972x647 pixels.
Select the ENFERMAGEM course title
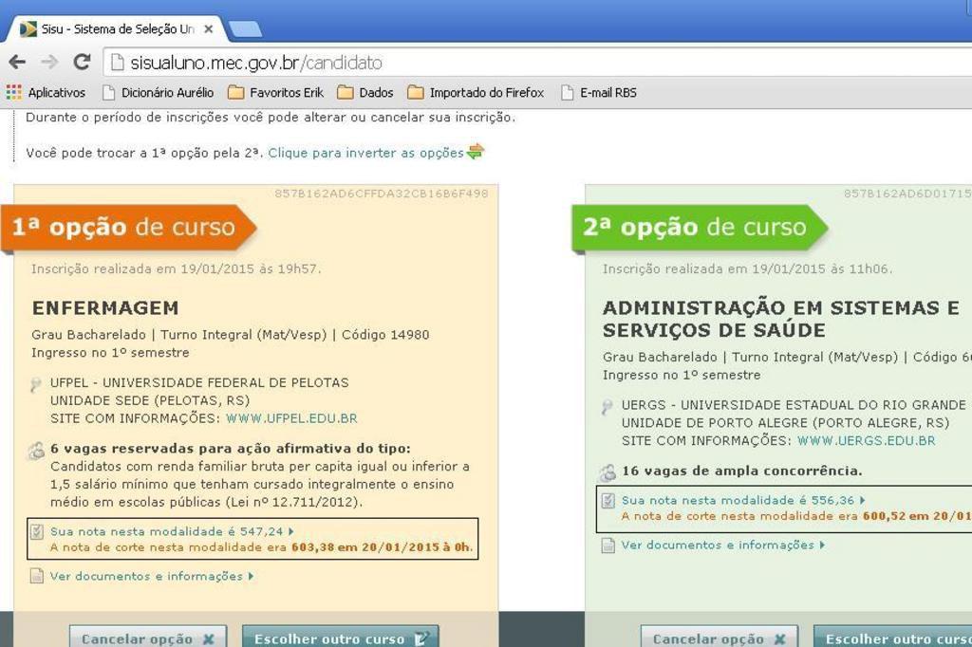(105, 308)
